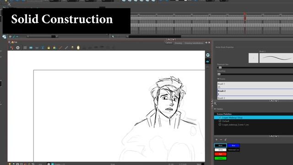Click the colour edit brush icon

pos(226,139)
